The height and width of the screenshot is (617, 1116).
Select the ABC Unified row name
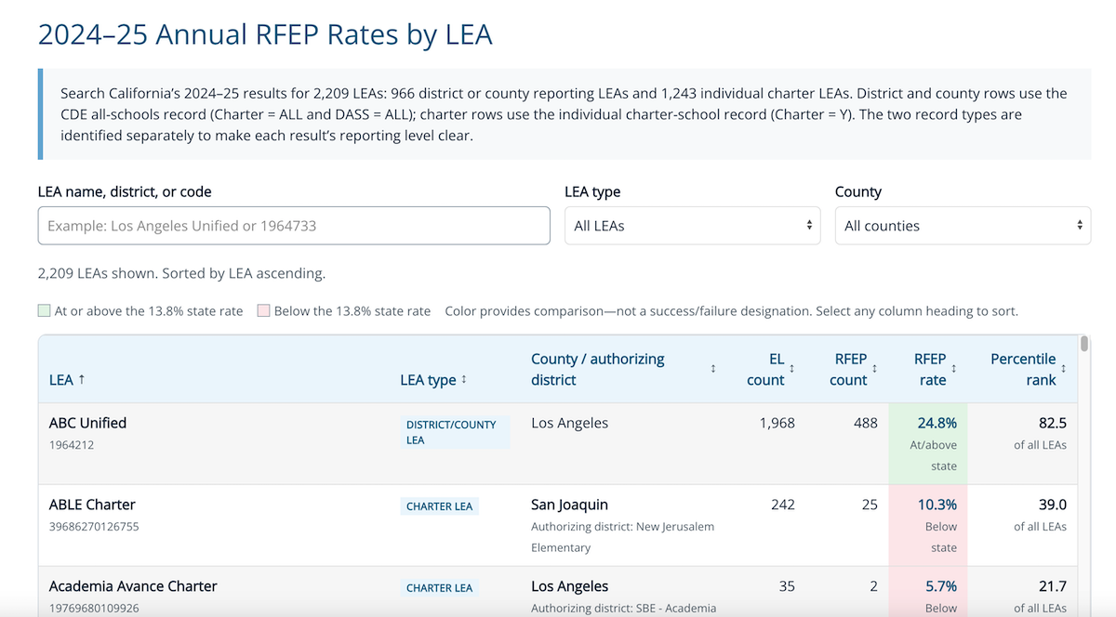tap(87, 423)
